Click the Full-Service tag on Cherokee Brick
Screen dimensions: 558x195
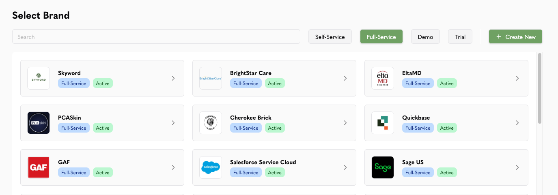coord(246,128)
